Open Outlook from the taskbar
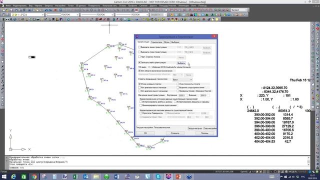 (85, 176)
